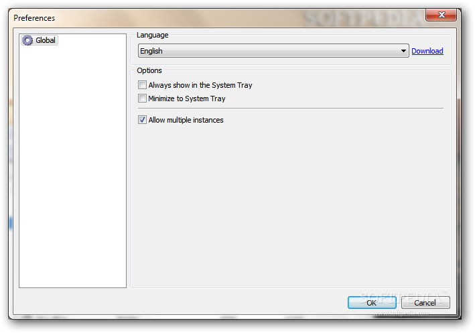Expand the Language dropdown arrow
475x333 pixels.
tap(403, 51)
